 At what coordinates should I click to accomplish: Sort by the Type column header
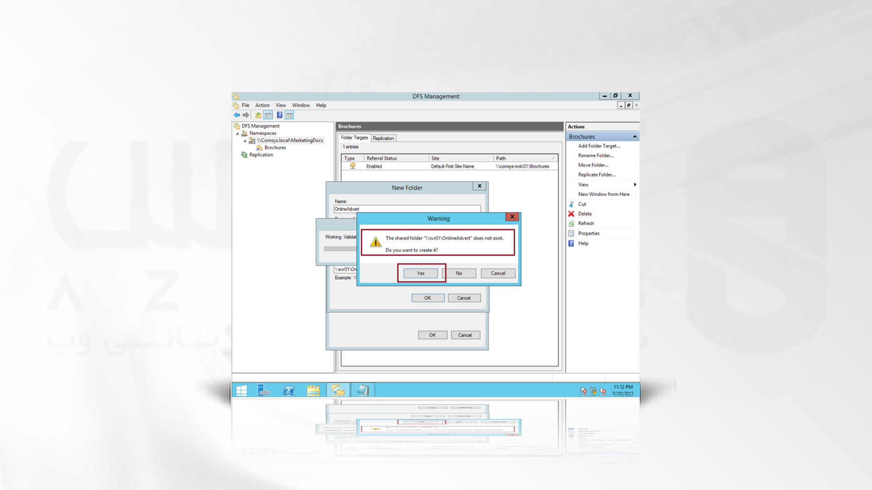353,158
